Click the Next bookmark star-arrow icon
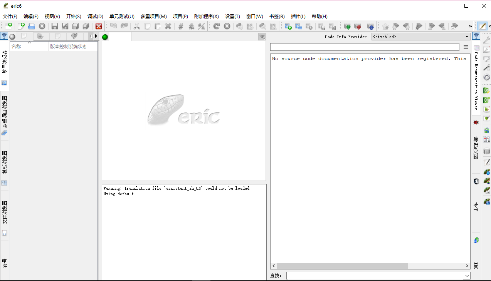 396,26
